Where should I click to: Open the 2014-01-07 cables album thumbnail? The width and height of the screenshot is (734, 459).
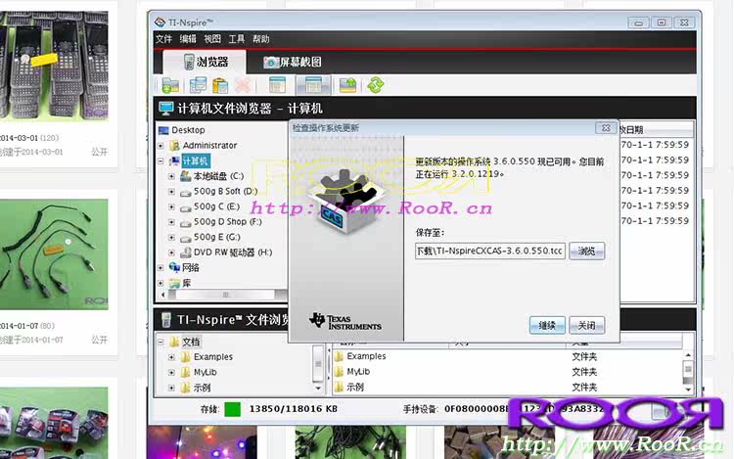coord(54,254)
